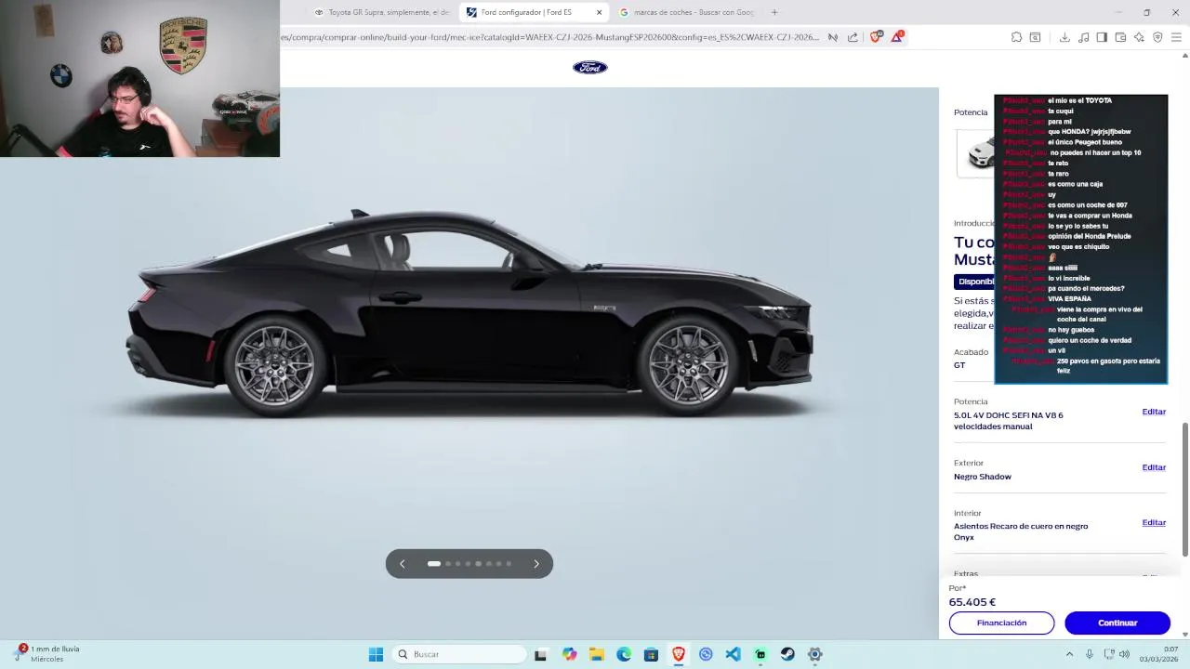Select the first carousel indicator dot
The image size is (1190, 669).
point(434,564)
